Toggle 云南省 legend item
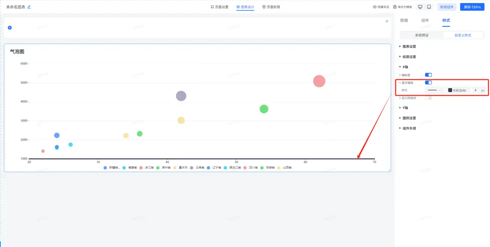490x247 pixels. coord(197,168)
